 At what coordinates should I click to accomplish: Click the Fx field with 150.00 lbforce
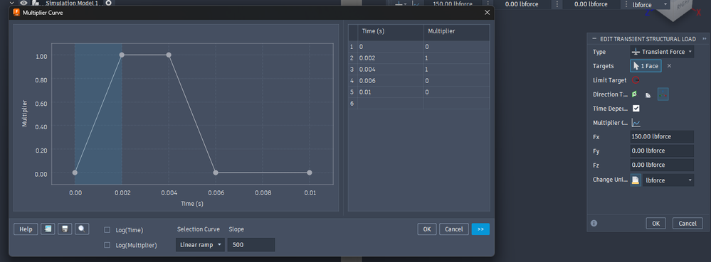[662, 136]
